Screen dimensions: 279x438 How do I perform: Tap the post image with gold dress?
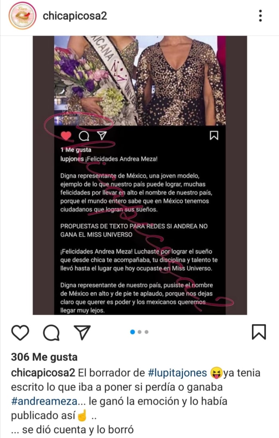pos(140,81)
